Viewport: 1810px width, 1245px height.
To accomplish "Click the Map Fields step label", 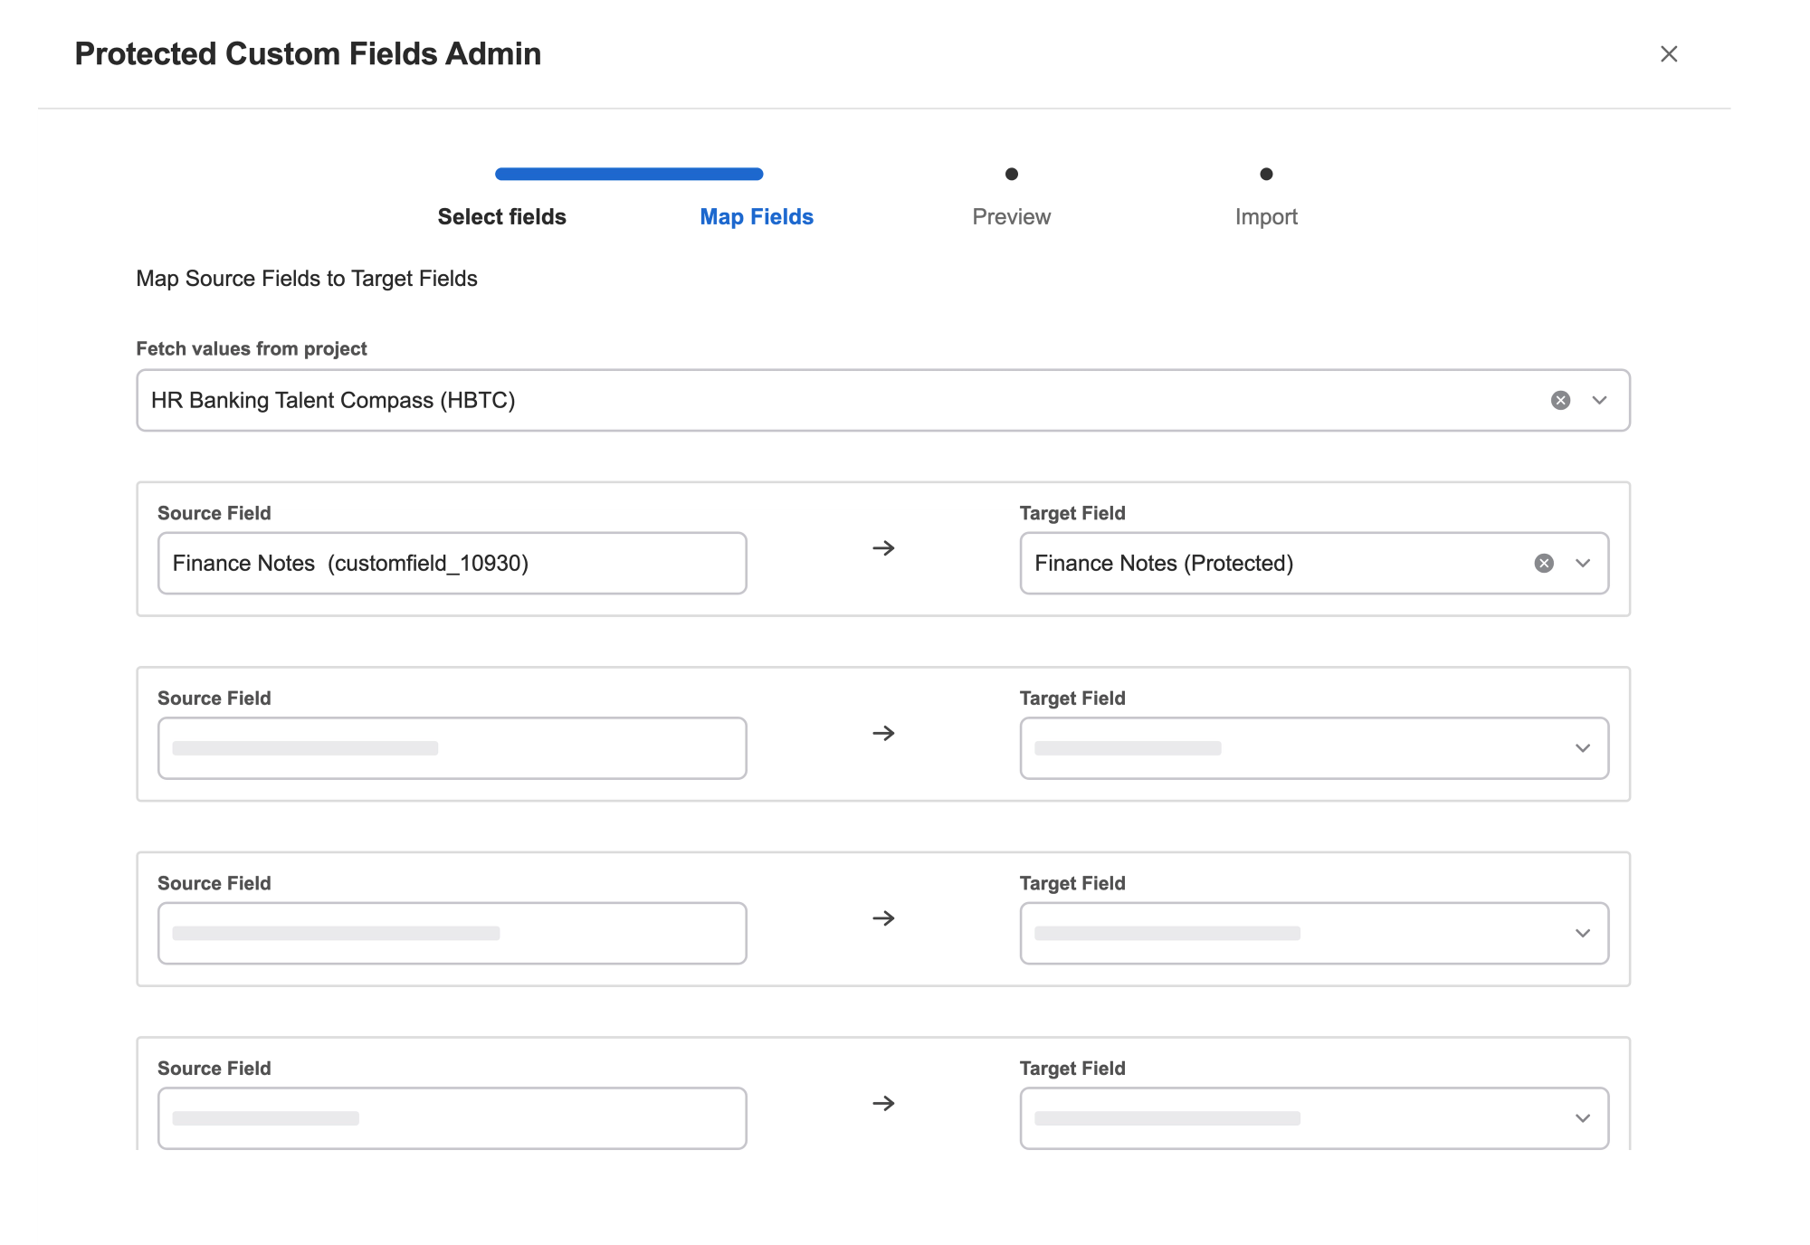I will tap(757, 217).
